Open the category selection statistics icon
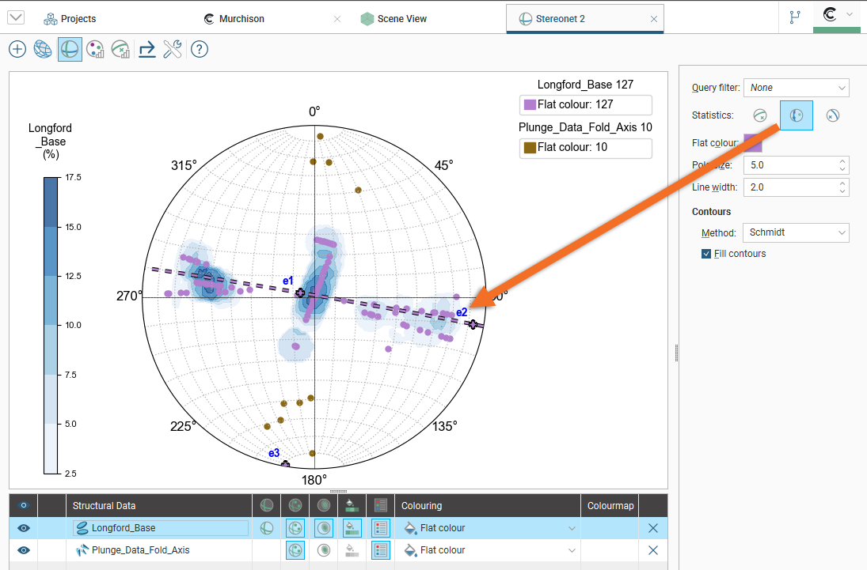 coord(95,49)
